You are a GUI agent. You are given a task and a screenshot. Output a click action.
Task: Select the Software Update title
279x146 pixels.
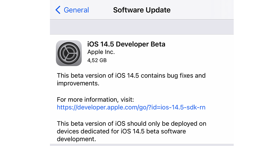[142, 10]
